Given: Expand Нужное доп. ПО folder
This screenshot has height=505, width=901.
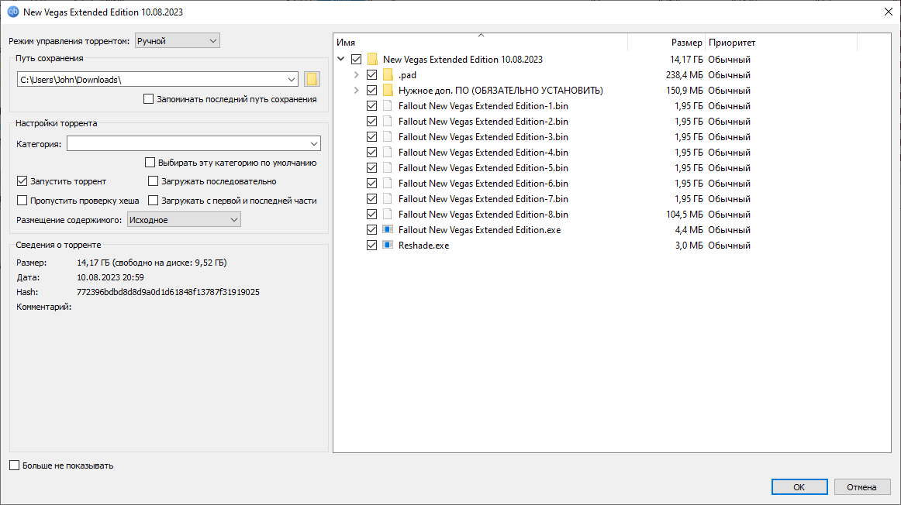Looking at the screenshot, I should pyautogui.click(x=356, y=90).
